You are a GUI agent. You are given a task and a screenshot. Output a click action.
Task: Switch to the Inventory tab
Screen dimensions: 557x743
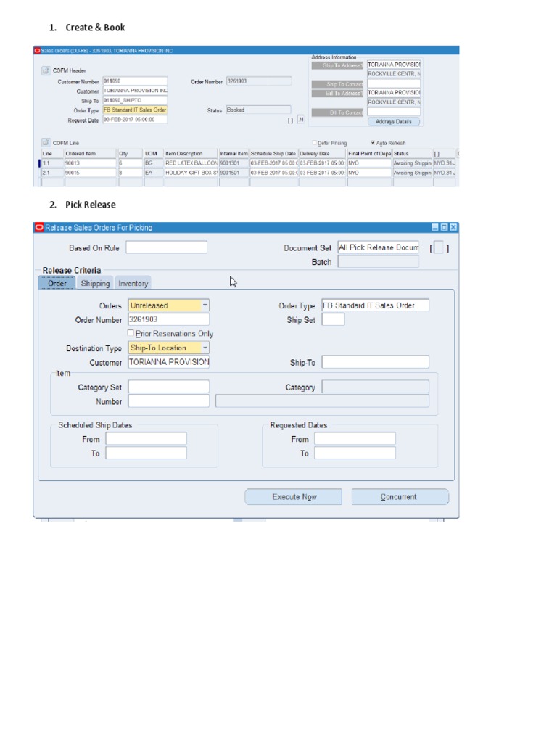pos(133,283)
